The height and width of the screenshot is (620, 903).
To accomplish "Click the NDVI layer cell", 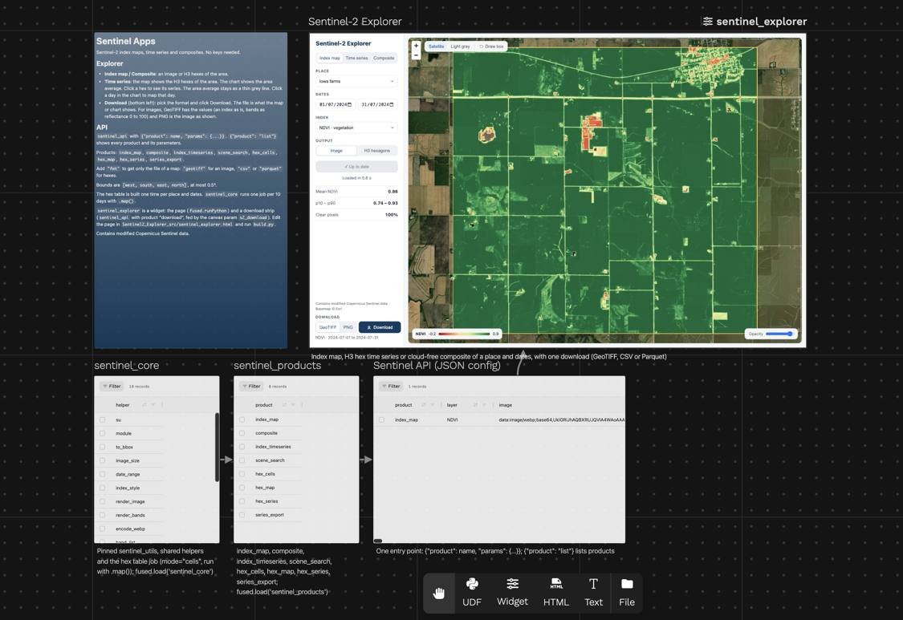I will point(452,419).
